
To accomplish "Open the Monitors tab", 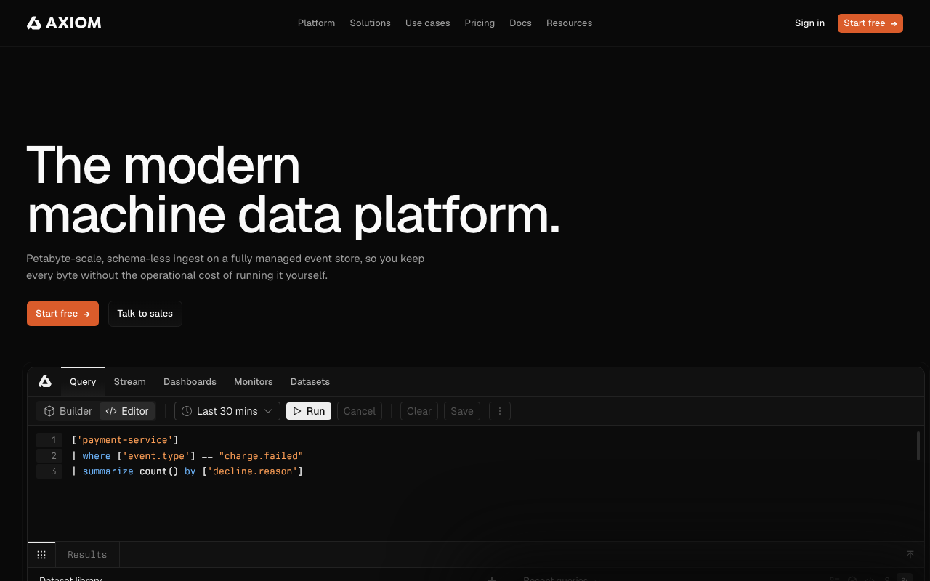I will coord(254,382).
